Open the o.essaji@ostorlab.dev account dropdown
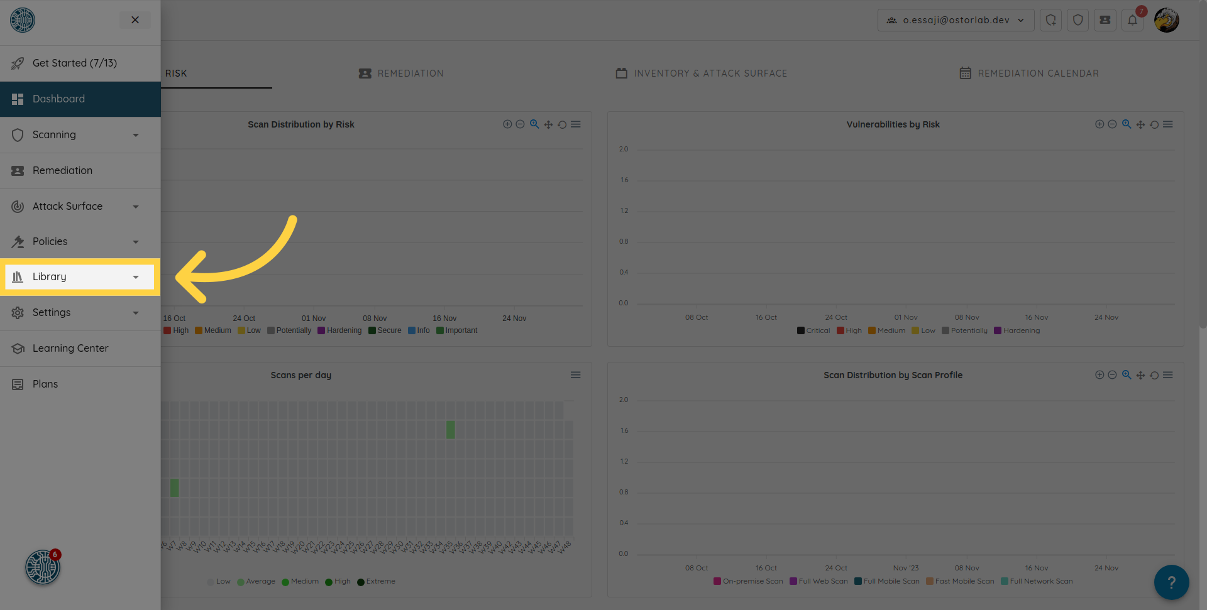This screenshot has width=1207, height=610. 956,20
